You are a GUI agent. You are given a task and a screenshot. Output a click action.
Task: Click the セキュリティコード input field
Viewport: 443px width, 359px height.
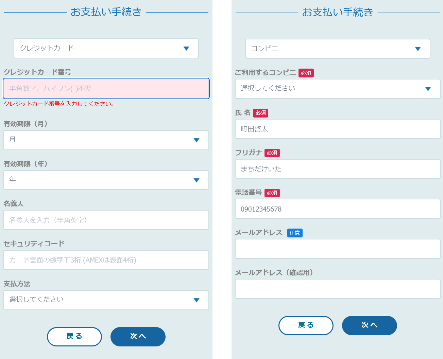106,260
